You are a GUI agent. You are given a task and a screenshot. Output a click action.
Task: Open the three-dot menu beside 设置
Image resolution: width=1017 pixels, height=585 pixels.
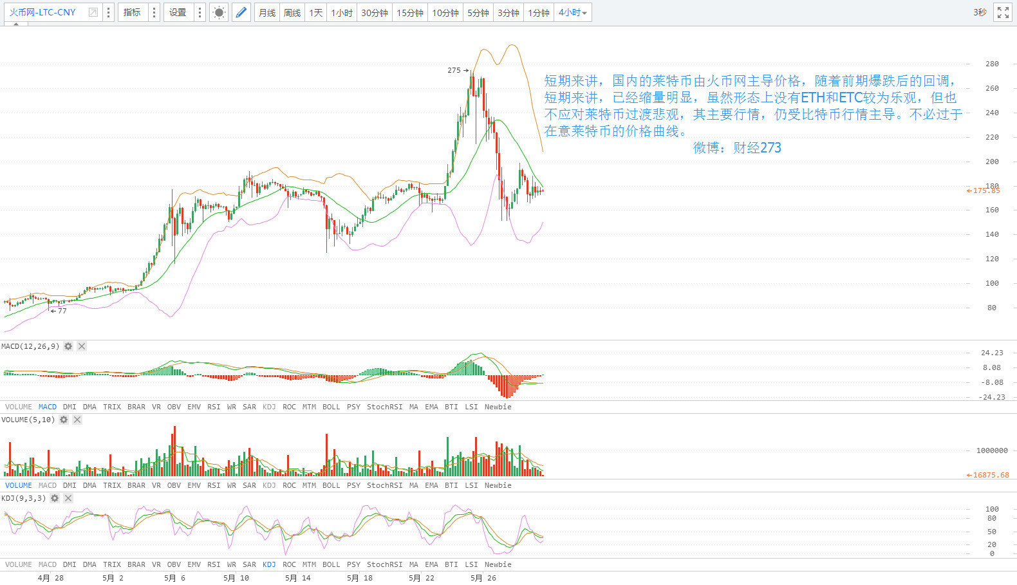tap(200, 13)
